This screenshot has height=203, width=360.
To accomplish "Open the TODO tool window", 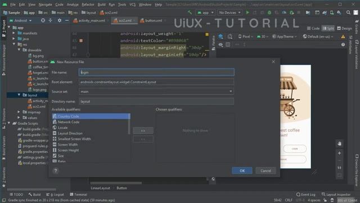I will (16, 195).
